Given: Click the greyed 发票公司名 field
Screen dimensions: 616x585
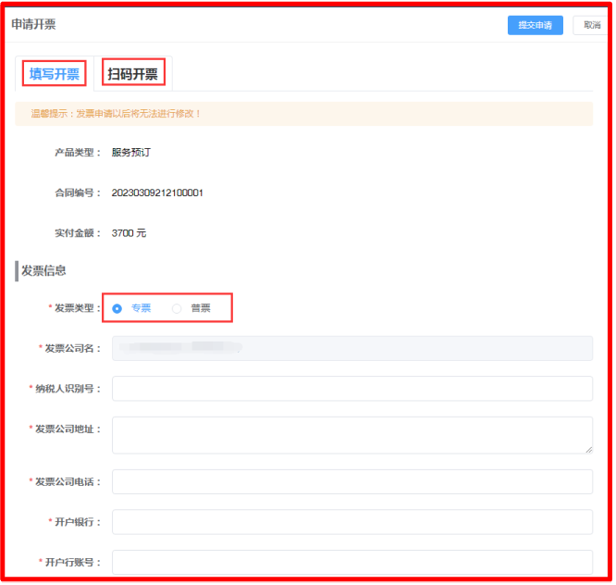Looking at the screenshot, I should pyautogui.click(x=351, y=348).
